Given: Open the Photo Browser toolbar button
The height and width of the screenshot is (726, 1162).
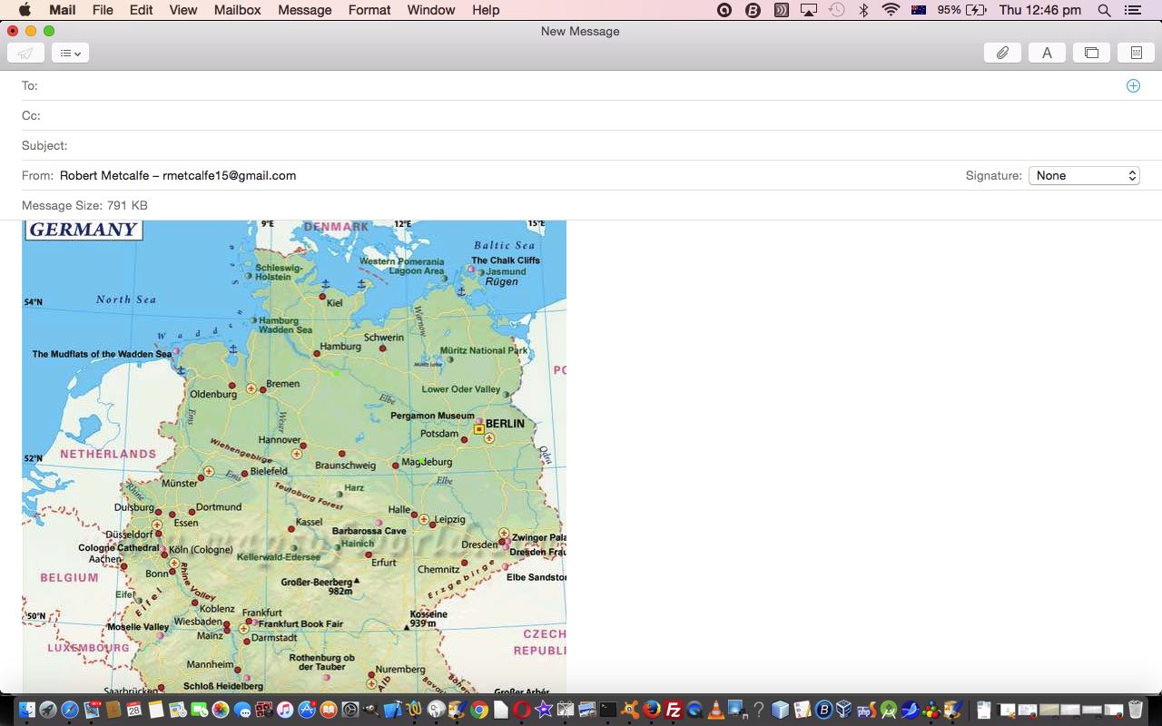Looking at the screenshot, I should pos(1091,53).
